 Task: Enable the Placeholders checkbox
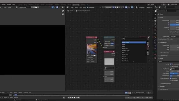click(171, 81)
